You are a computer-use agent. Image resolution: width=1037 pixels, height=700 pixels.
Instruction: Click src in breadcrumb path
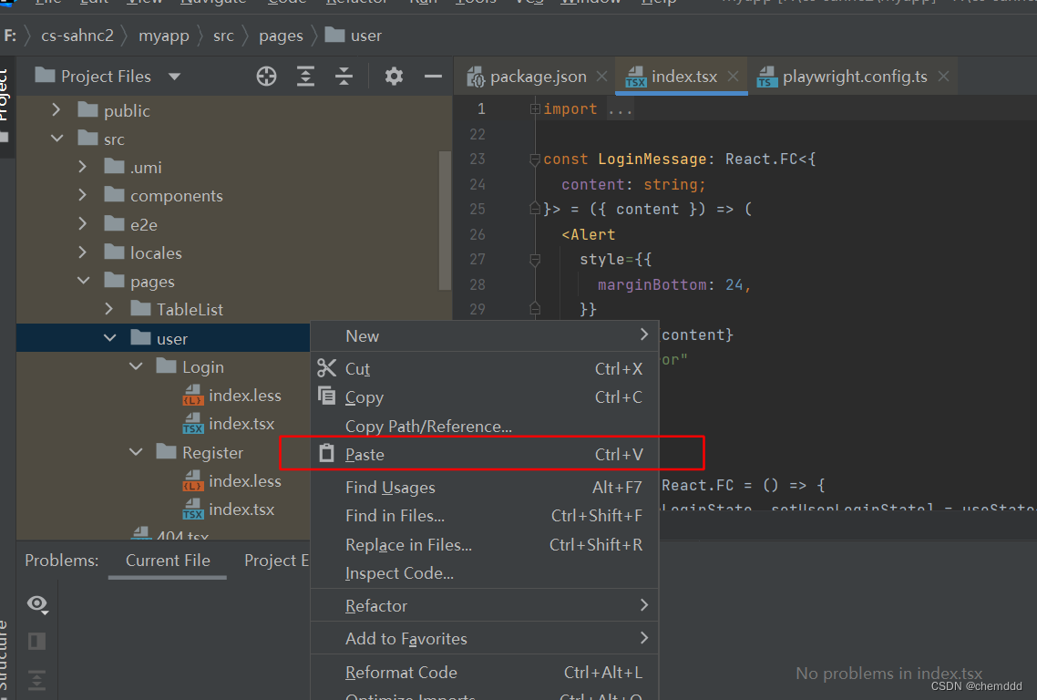pos(223,36)
